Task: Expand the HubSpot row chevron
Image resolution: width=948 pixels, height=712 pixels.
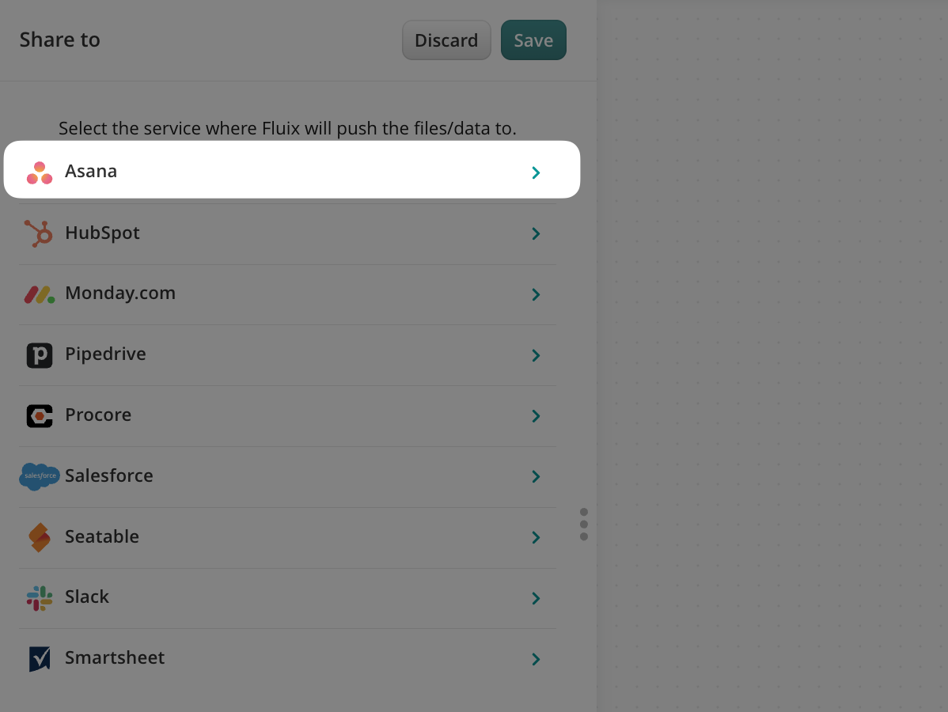Action: click(536, 233)
